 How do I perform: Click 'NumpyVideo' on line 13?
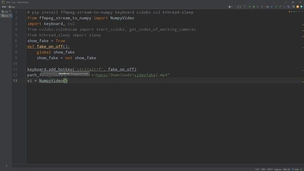coord(51,81)
